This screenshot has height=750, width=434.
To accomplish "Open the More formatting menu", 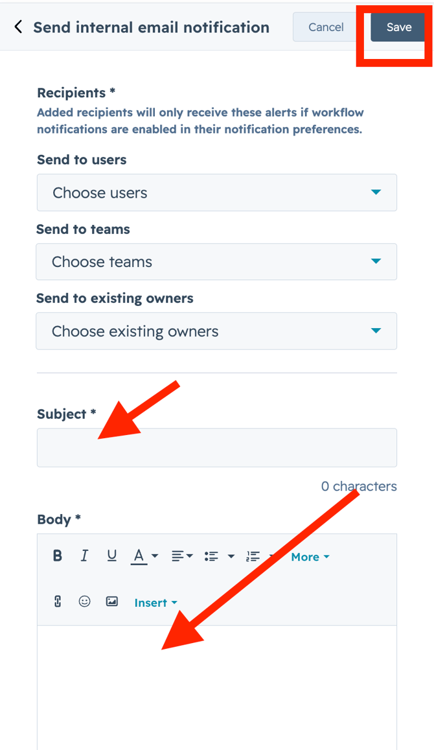I will 310,557.
